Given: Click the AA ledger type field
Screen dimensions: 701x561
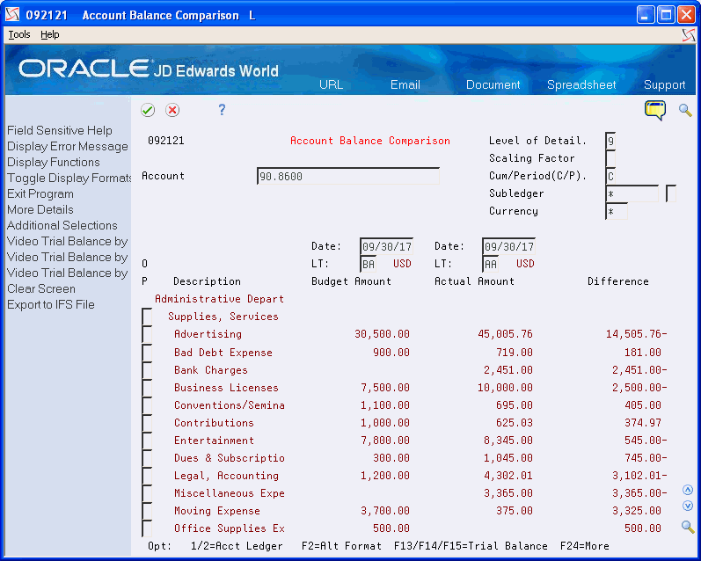Looking at the screenshot, I should click(491, 264).
